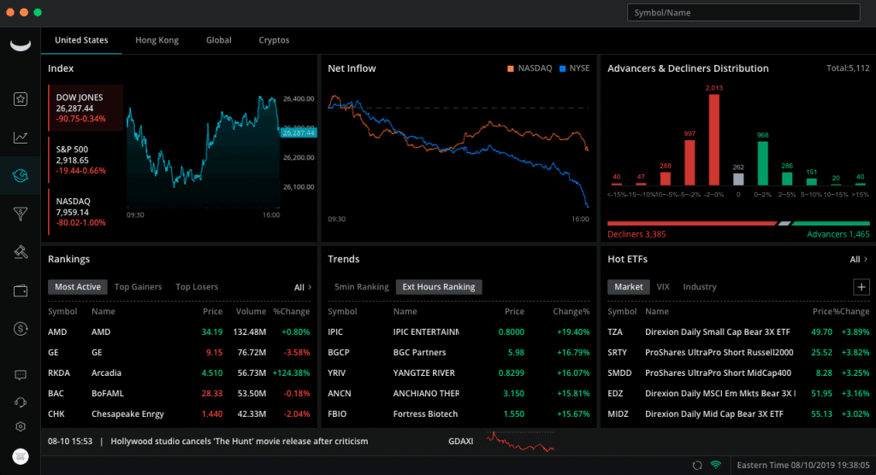The height and width of the screenshot is (475, 876).
Task: Switch to the Hong Kong tab
Action: [x=157, y=40]
